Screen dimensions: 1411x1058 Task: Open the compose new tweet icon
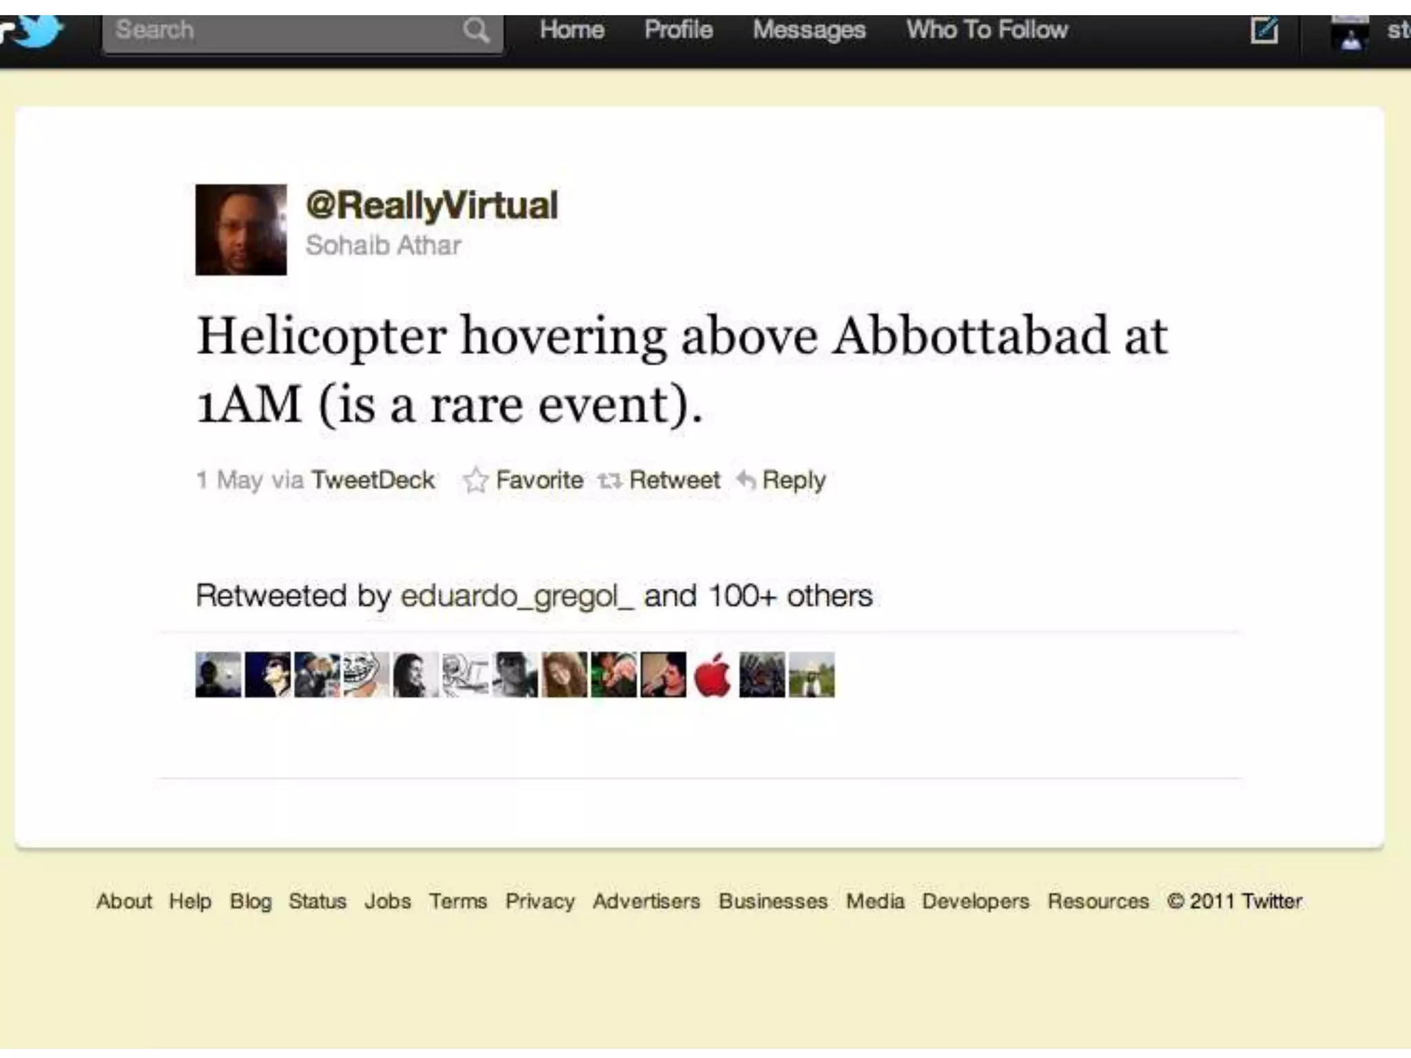tap(1264, 31)
